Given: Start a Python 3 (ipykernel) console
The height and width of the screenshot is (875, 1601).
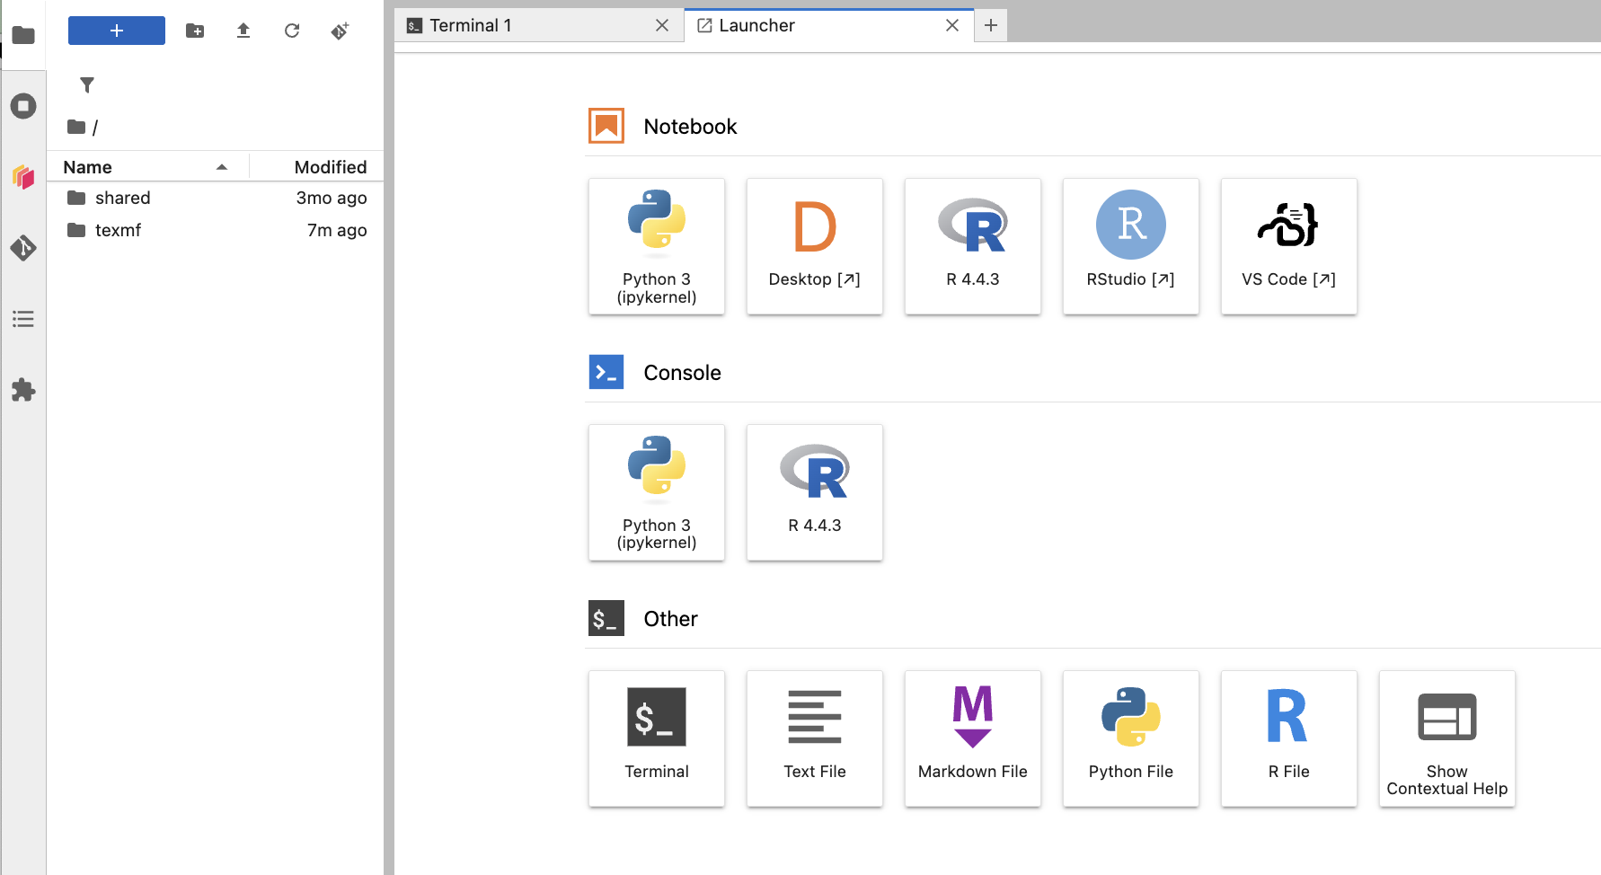Looking at the screenshot, I should coord(657,492).
